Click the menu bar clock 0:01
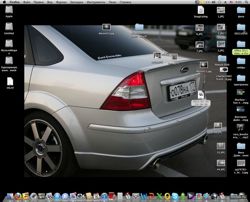The width and height of the screenshot is (250, 202). [238, 2]
